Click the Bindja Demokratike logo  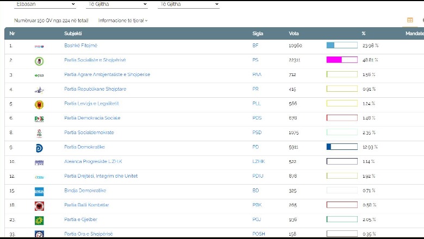(39, 191)
